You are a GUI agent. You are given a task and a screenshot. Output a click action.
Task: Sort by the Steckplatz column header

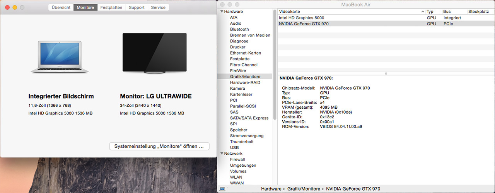(481, 12)
